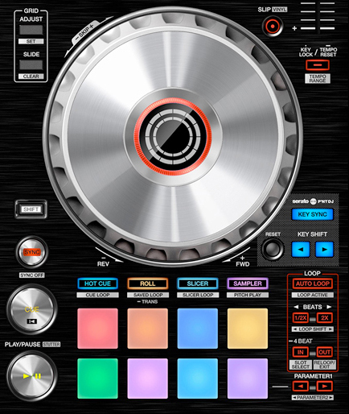Click the Slot Select label
This screenshot has height=414, width=349.
point(301,365)
